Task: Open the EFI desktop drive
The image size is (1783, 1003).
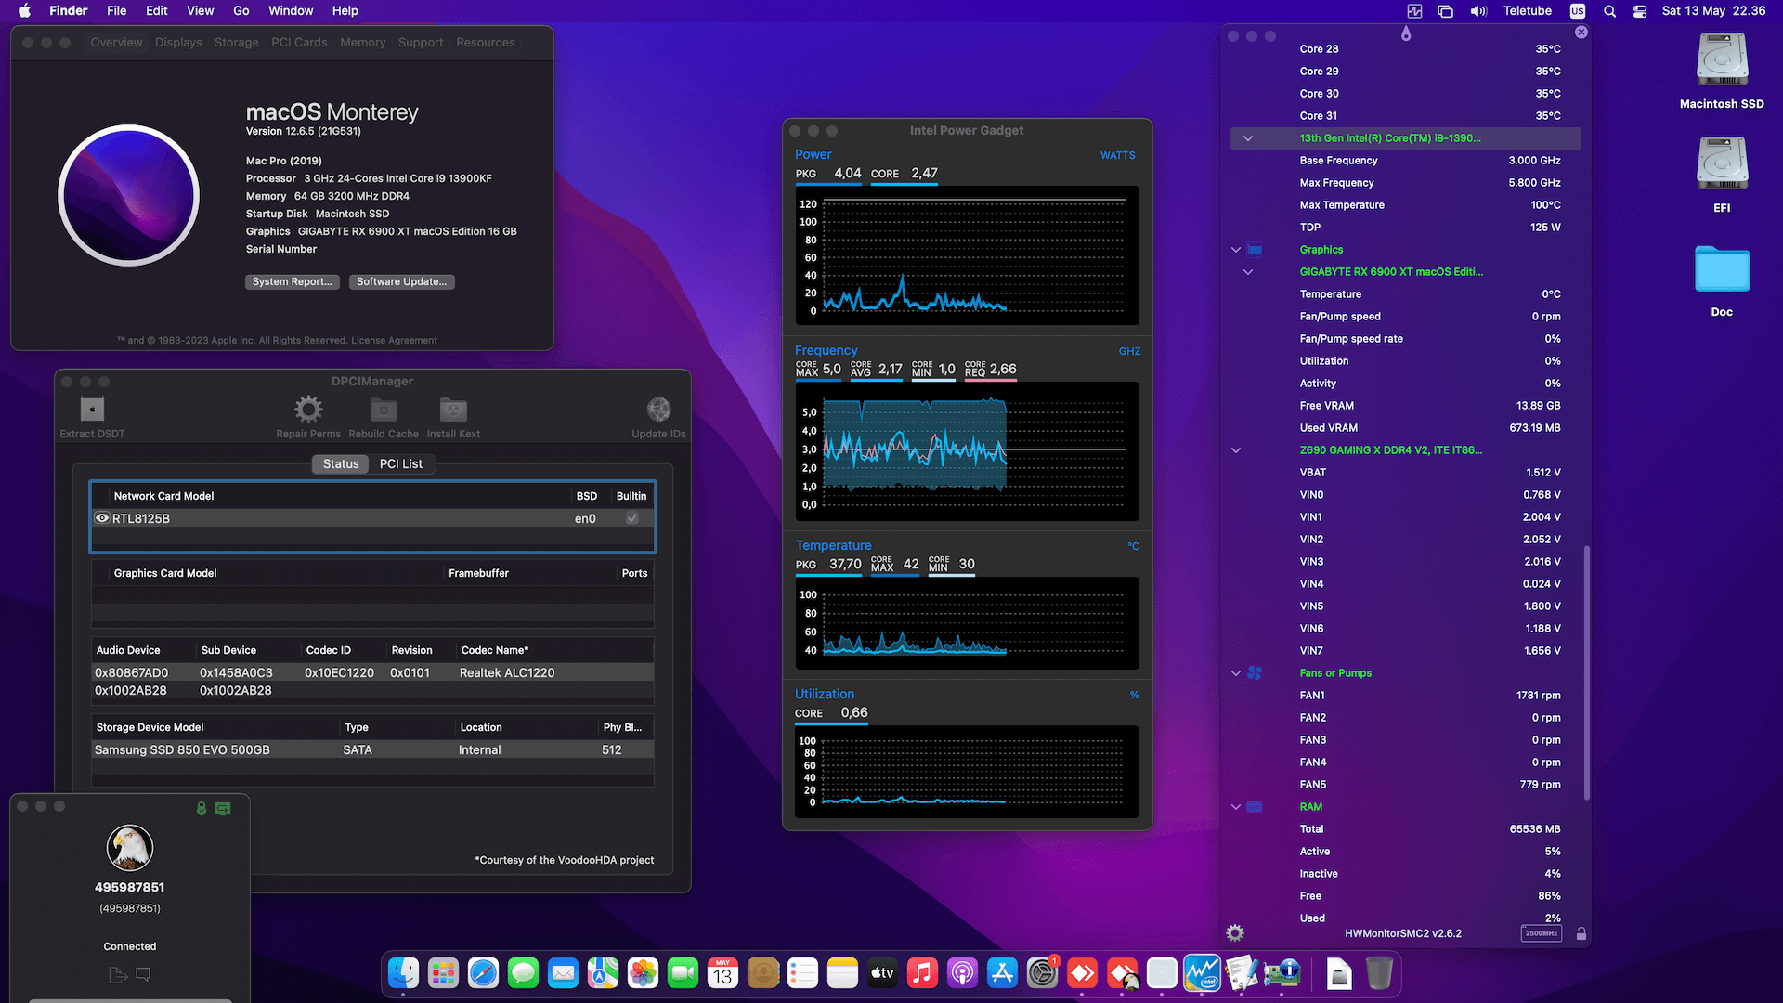Action: [1722, 164]
